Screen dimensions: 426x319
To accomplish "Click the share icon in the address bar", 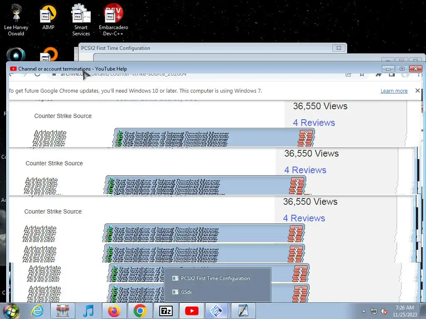I will click(x=348, y=74).
